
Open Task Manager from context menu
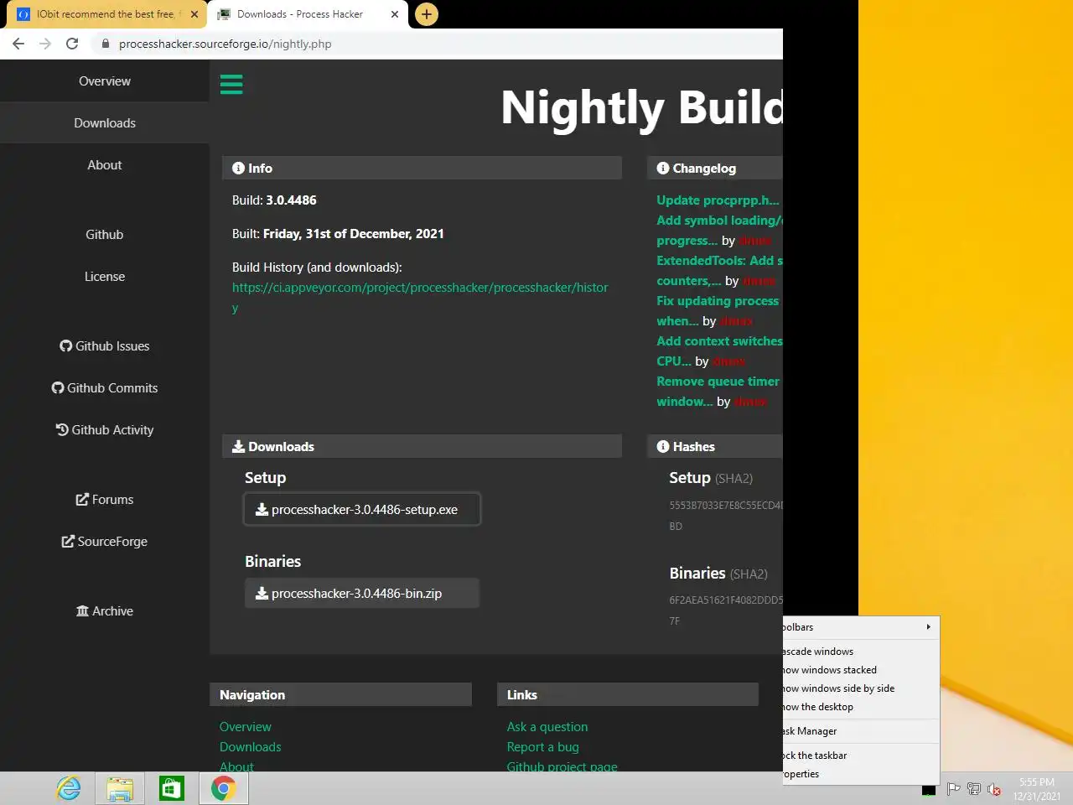tap(861, 731)
